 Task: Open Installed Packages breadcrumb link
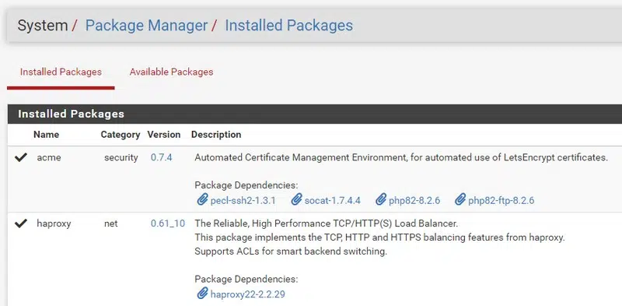click(x=288, y=26)
